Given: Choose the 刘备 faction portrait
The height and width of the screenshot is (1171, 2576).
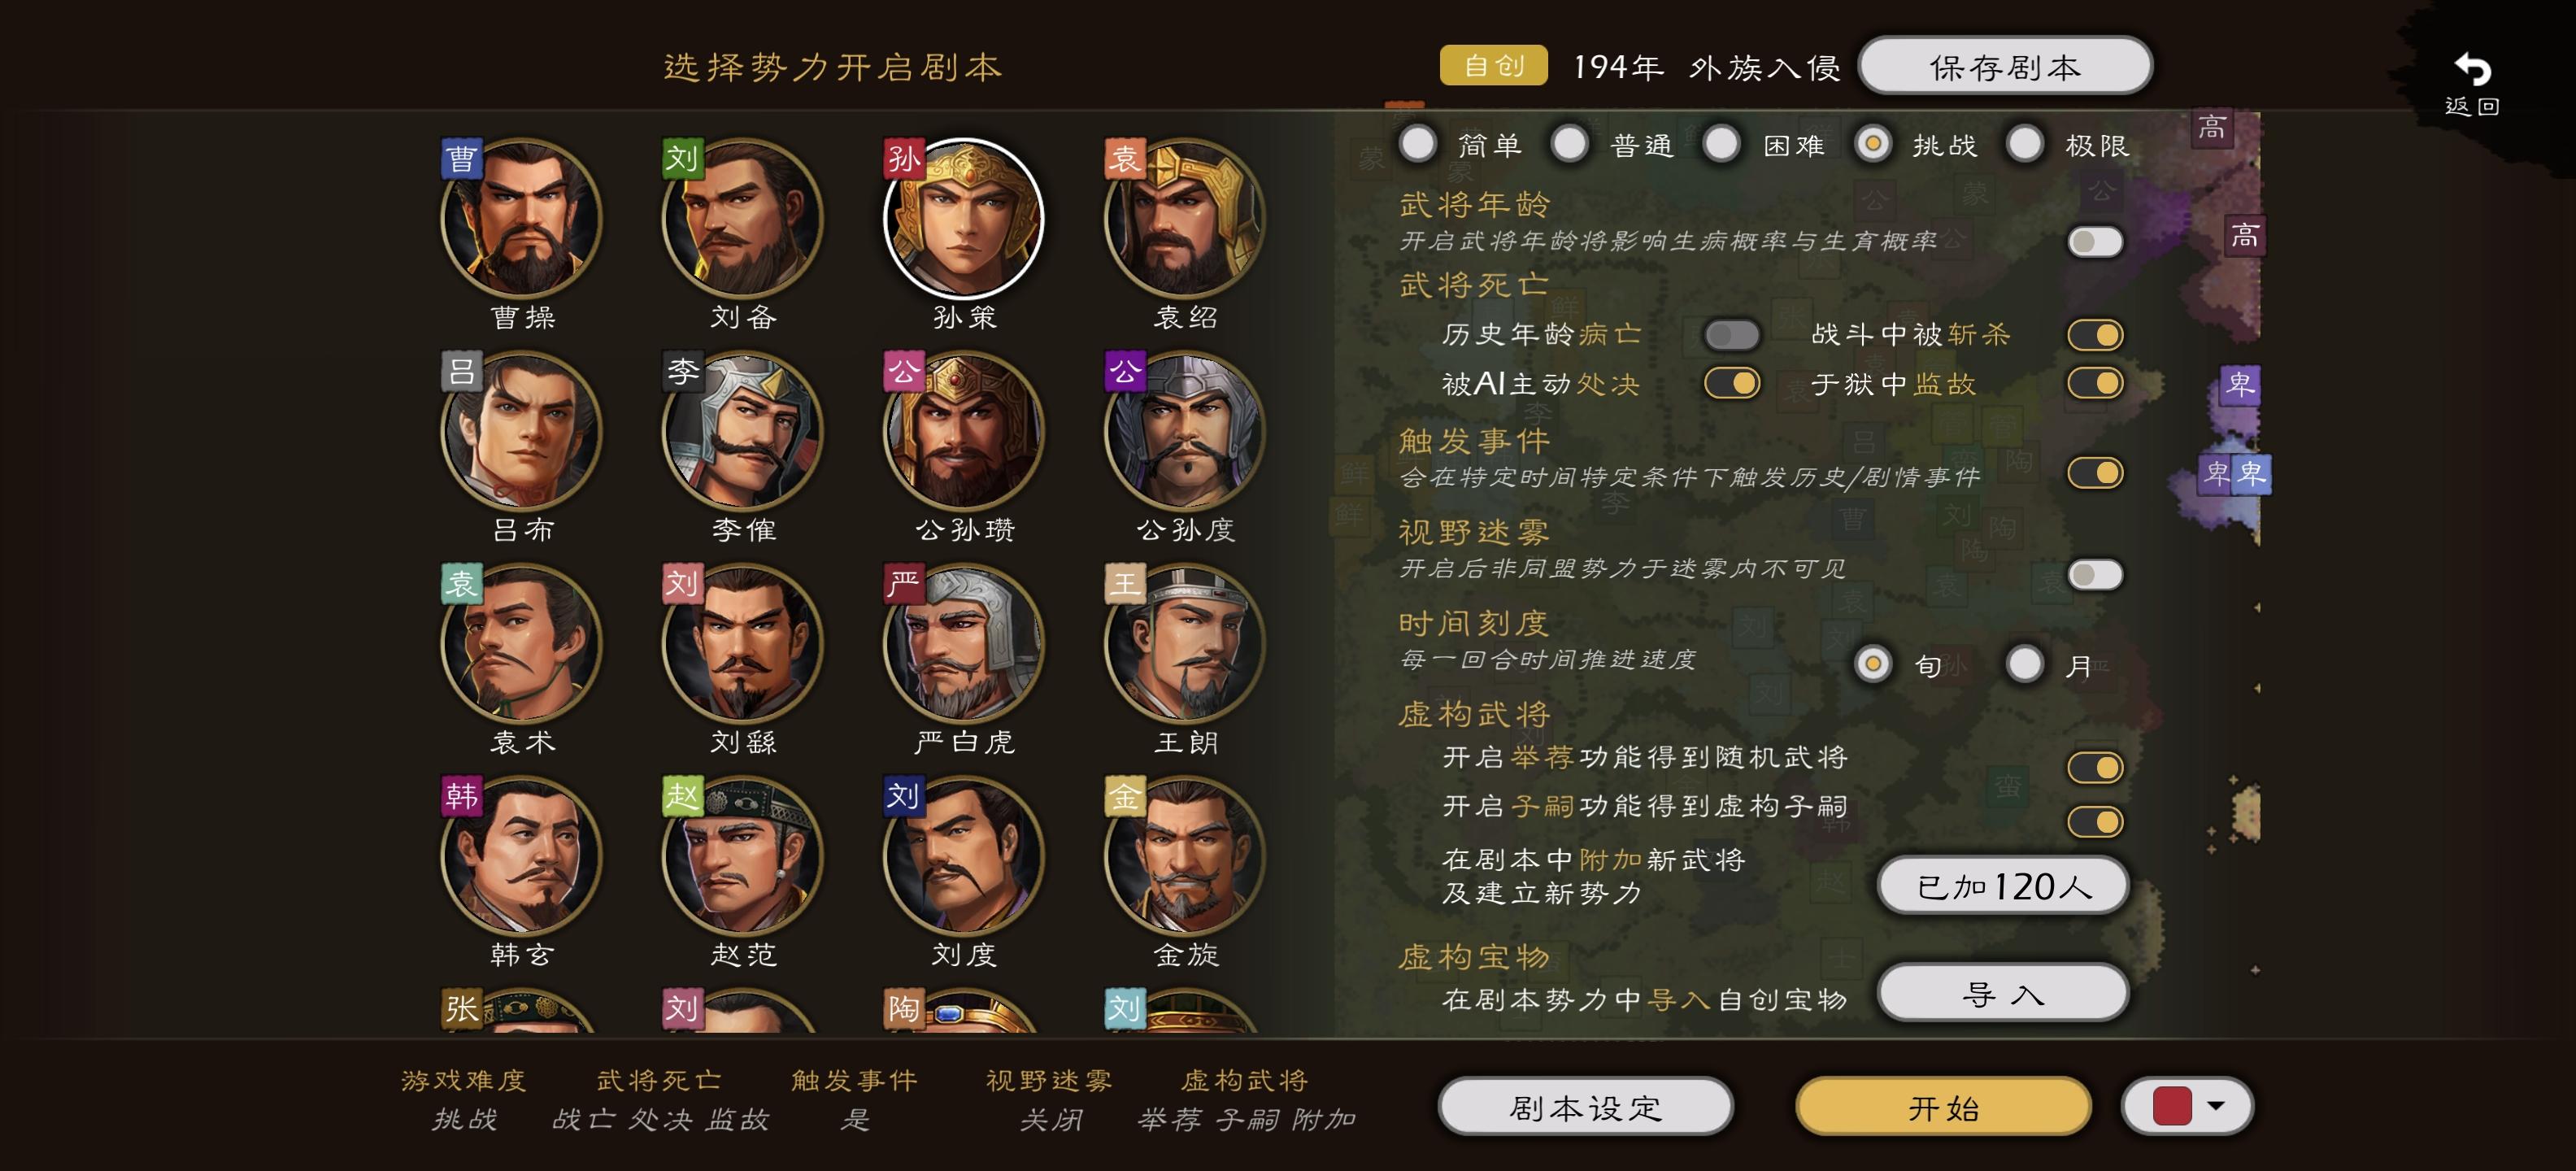Looking at the screenshot, I should click(742, 218).
